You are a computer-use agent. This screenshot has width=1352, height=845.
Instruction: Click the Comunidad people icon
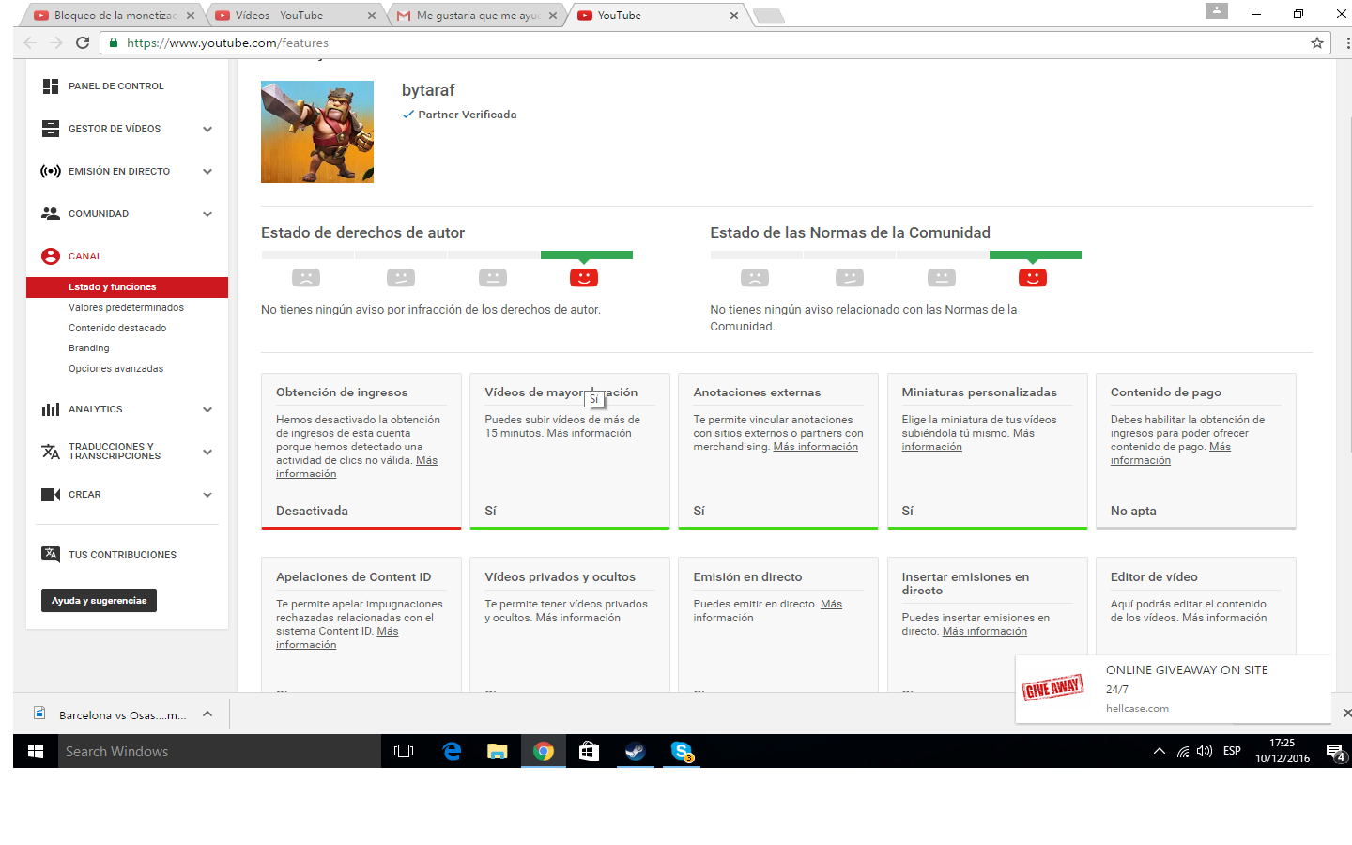[x=51, y=214]
